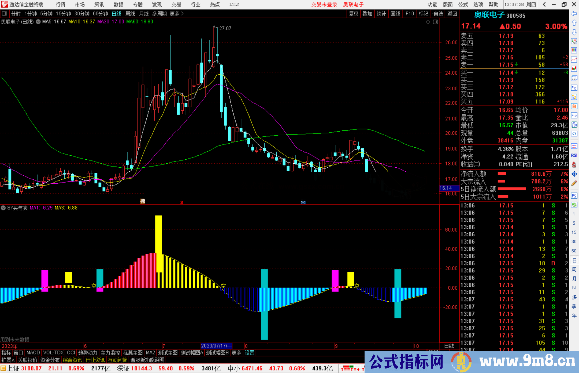This screenshot has height=373, width=579.
Task: Open the 行情 menu
Action: point(61,5)
